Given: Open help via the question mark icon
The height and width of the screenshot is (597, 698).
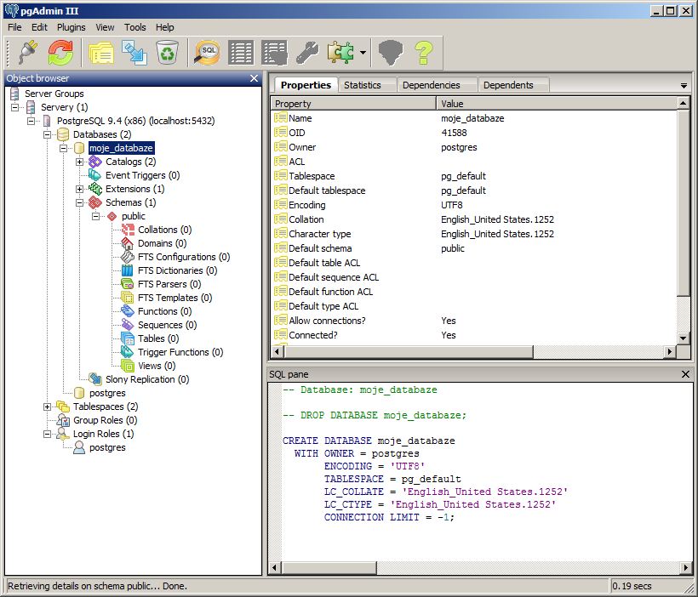Looking at the screenshot, I should (424, 53).
